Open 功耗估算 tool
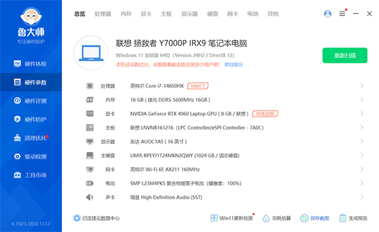 (x=277, y=218)
